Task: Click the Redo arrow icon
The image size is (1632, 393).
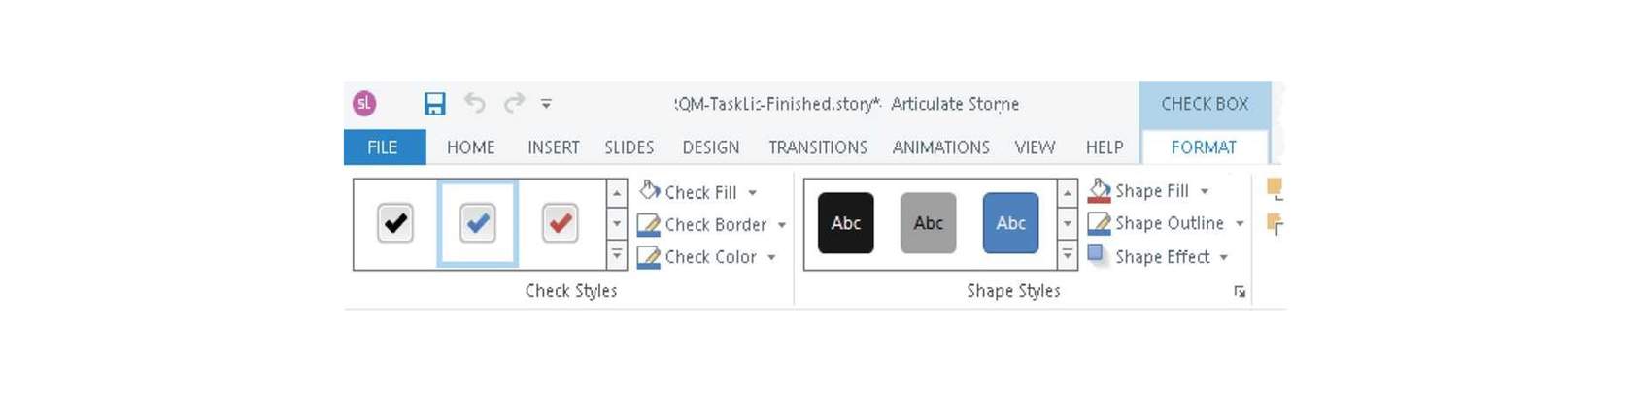Action: [514, 102]
